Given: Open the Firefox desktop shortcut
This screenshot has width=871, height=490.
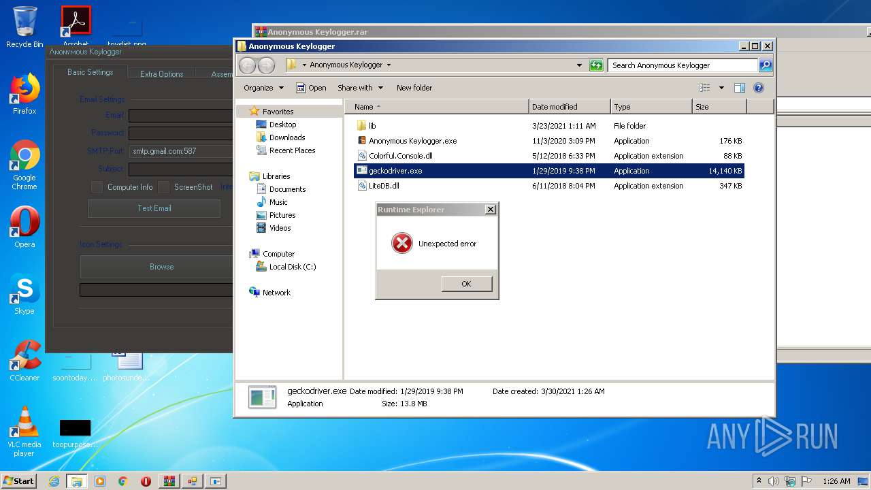Looking at the screenshot, I should pos(24,94).
